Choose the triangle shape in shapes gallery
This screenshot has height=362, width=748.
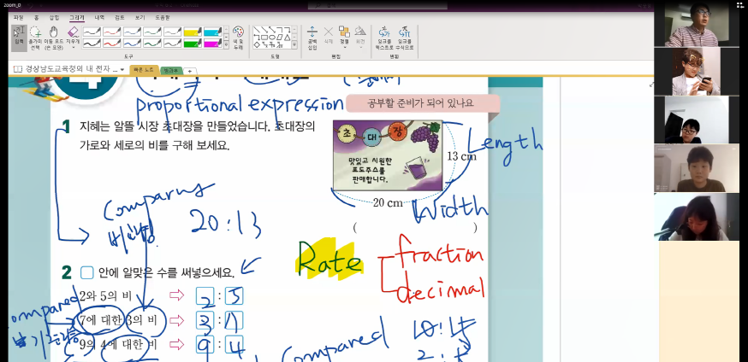[x=288, y=37]
